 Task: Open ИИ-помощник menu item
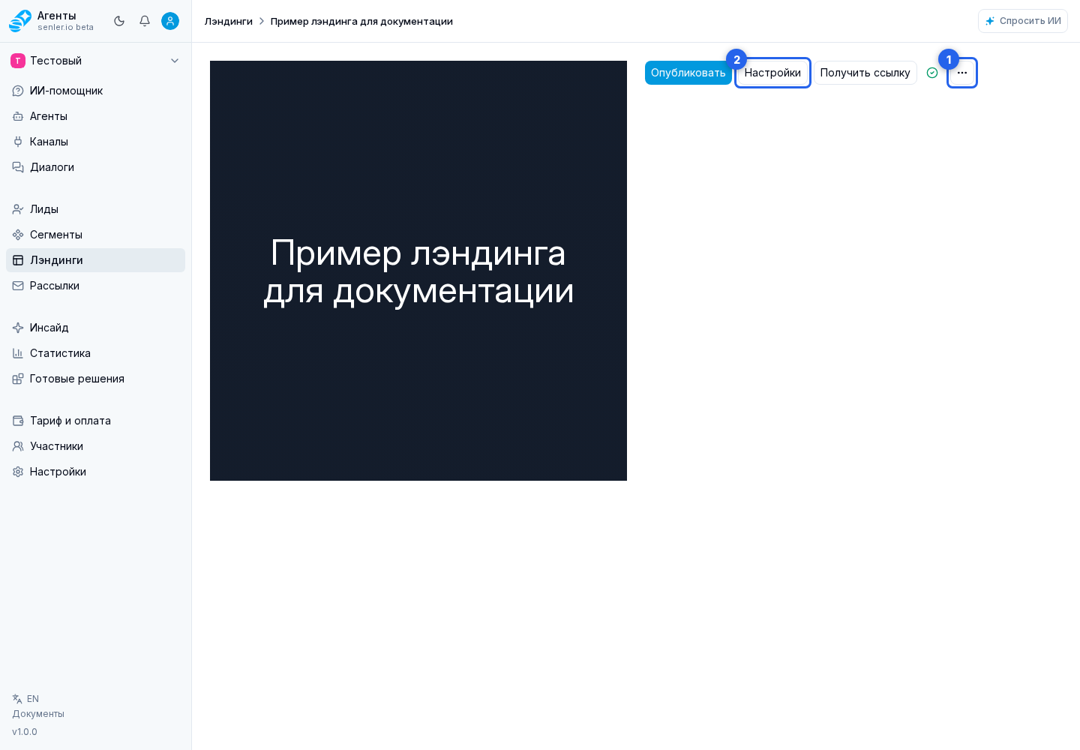(x=95, y=91)
